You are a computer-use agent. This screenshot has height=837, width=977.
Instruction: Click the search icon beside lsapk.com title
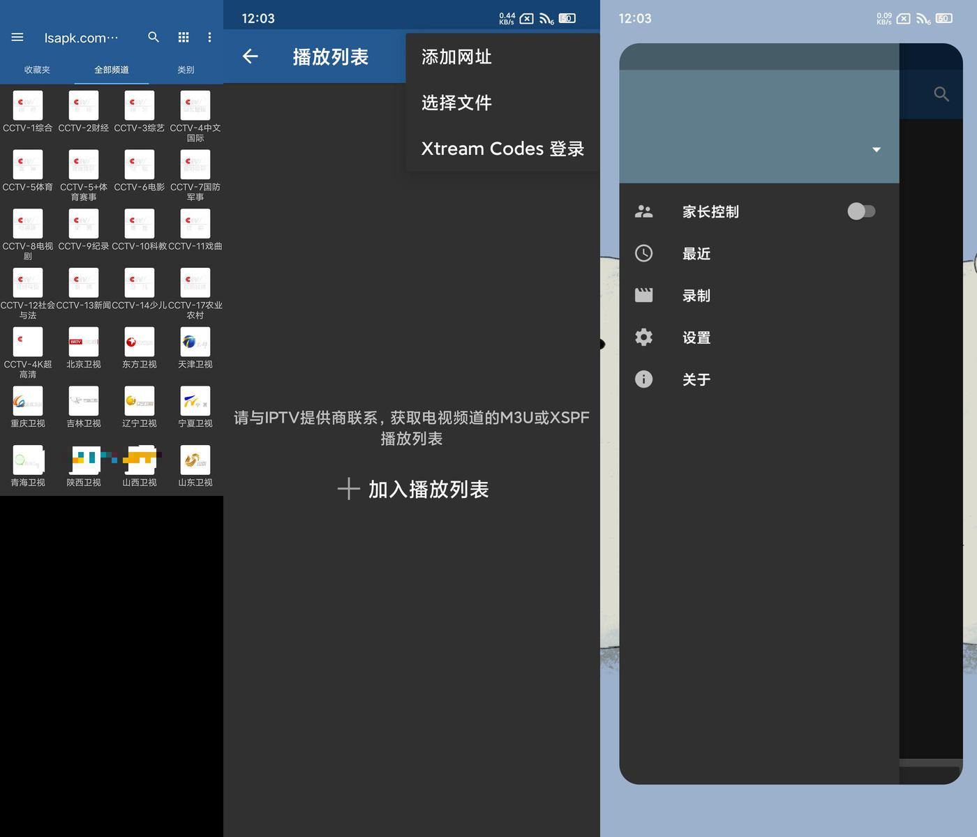[154, 37]
